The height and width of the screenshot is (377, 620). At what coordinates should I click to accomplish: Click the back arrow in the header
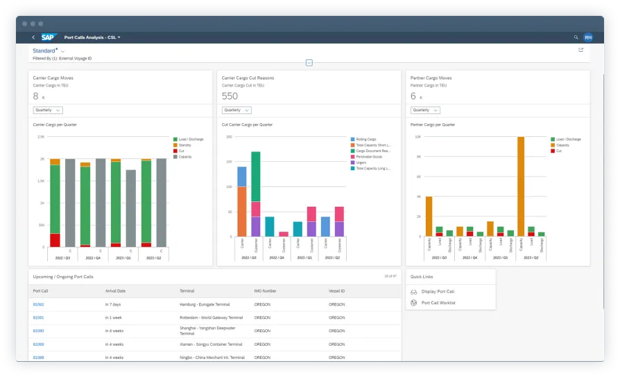pos(33,37)
